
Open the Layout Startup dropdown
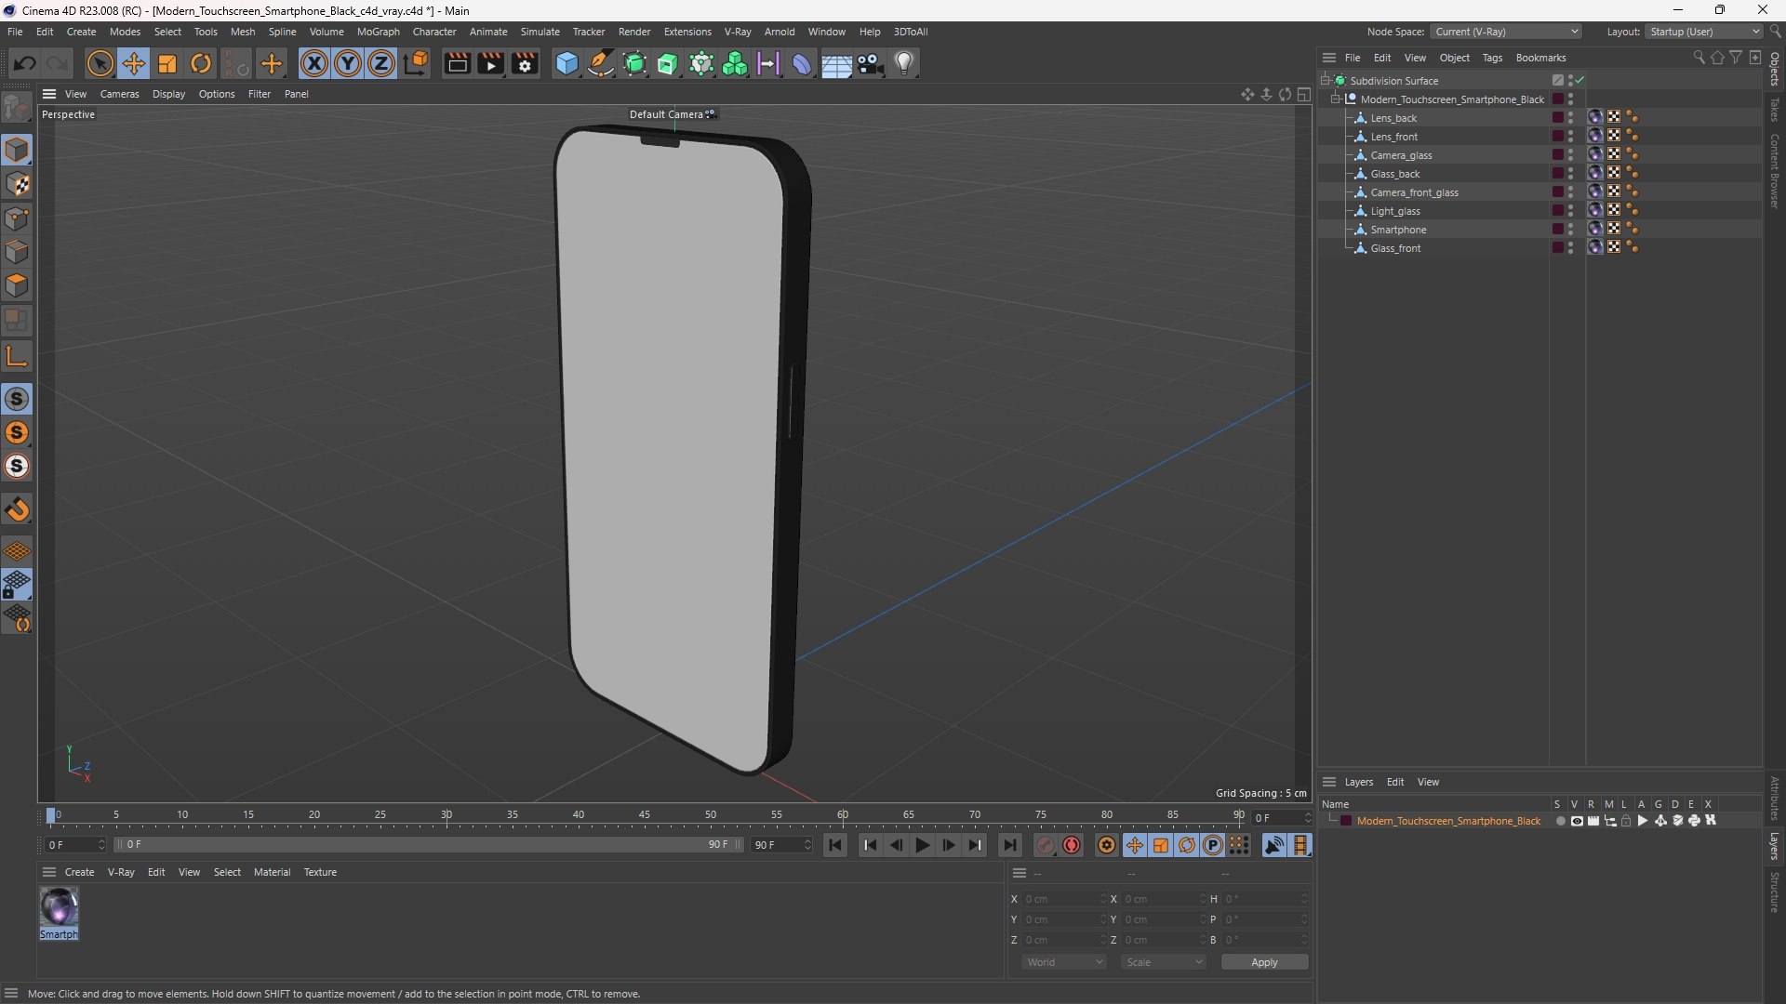(x=1704, y=32)
